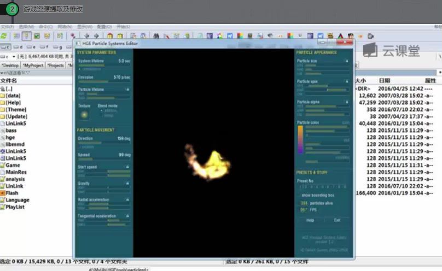Click the Help button in particle editor
Image resolution: width=442 pixels, height=271 pixels.
[310, 220]
